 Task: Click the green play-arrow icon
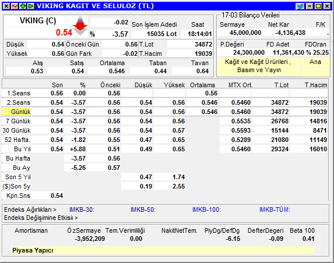click(x=31, y=6)
